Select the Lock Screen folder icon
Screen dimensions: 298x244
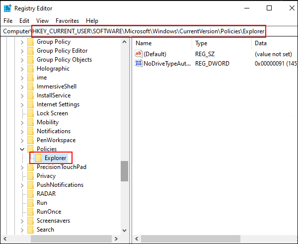(x=30, y=113)
